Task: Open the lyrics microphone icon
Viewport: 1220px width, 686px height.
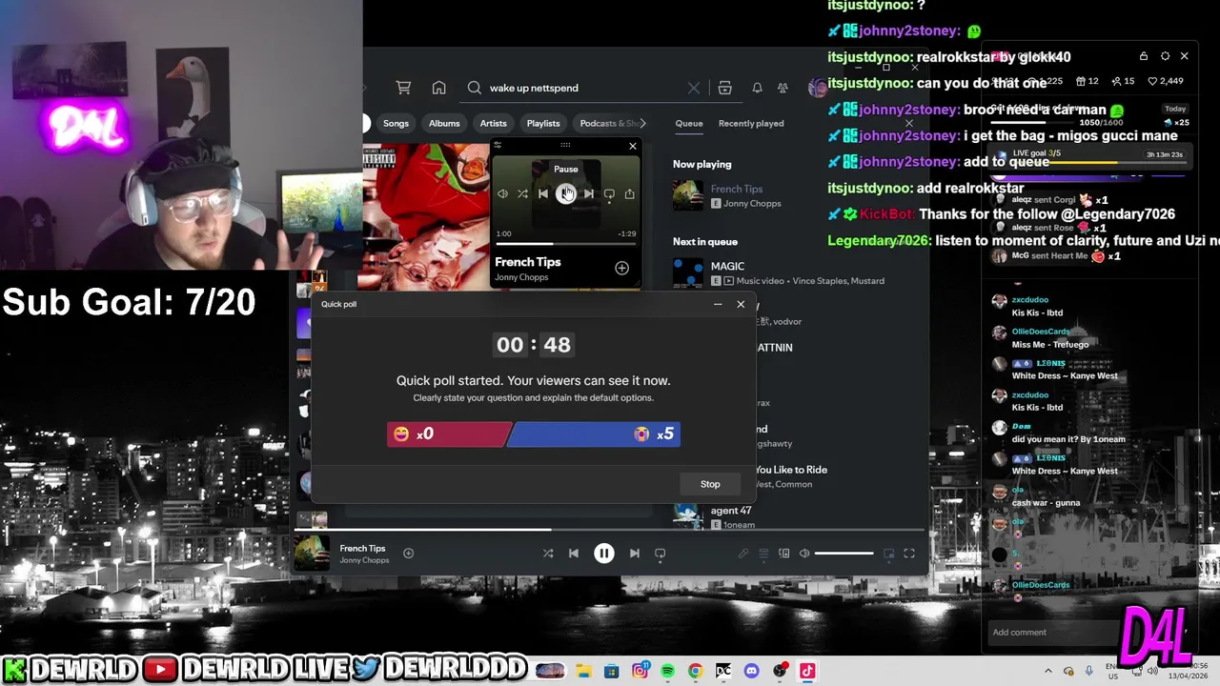Action: click(743, 554)
